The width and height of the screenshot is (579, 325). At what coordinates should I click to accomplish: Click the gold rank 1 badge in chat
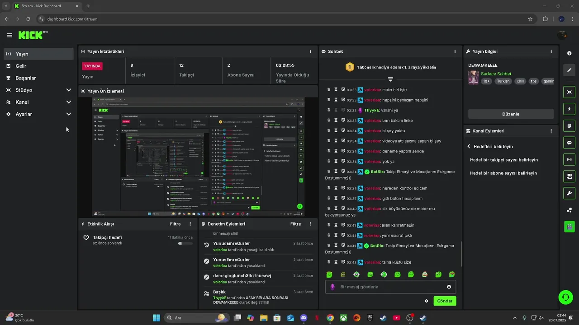pyautogui.click(x=349, y=67)
